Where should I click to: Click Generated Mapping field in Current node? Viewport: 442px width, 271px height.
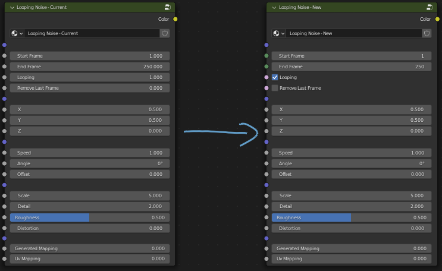90,248
